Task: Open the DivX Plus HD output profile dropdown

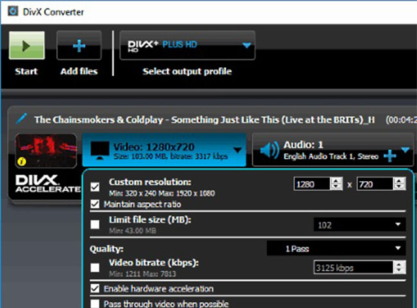Action: click(187, 45)
